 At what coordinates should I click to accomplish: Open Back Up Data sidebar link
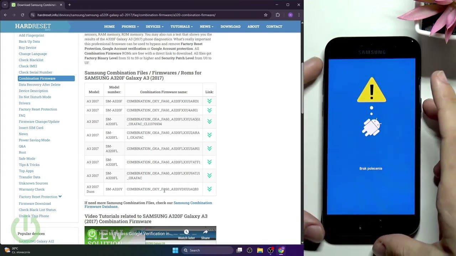pos(29,42)
